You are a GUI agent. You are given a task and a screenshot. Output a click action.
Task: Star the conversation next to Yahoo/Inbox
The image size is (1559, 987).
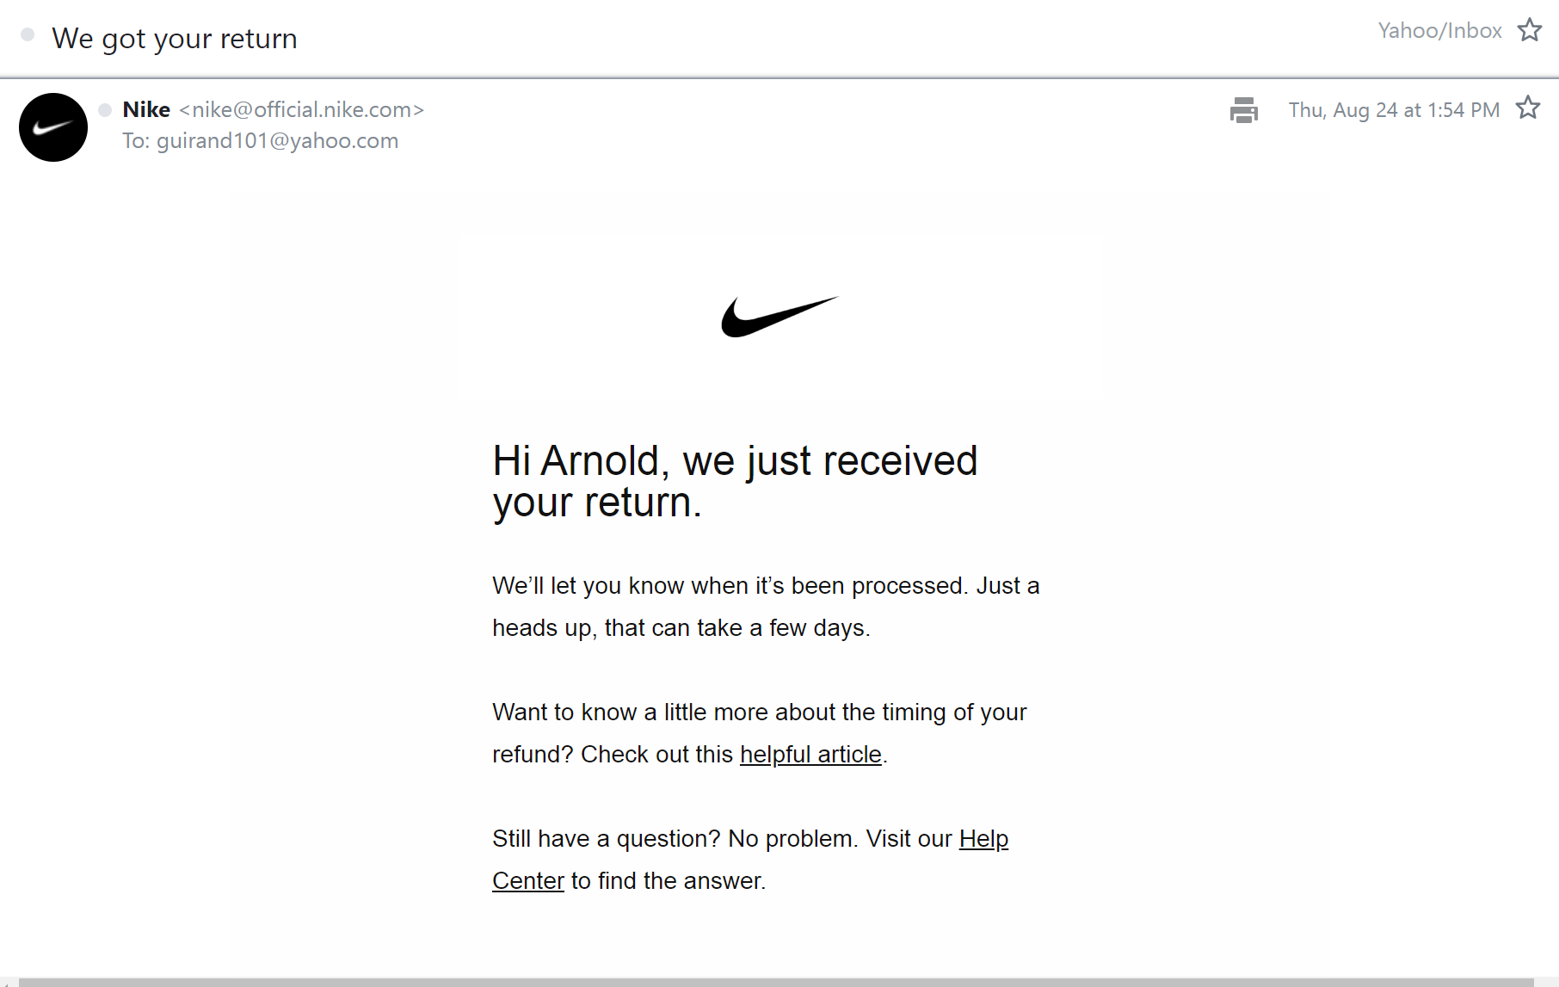tap(1529, 30)
